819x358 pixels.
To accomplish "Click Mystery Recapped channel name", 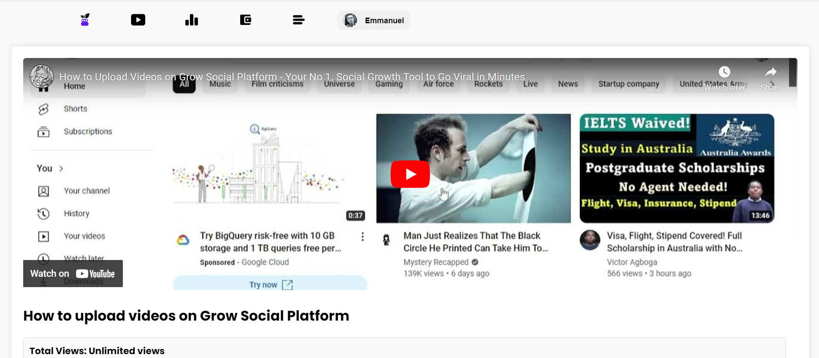I will point(436,262).
